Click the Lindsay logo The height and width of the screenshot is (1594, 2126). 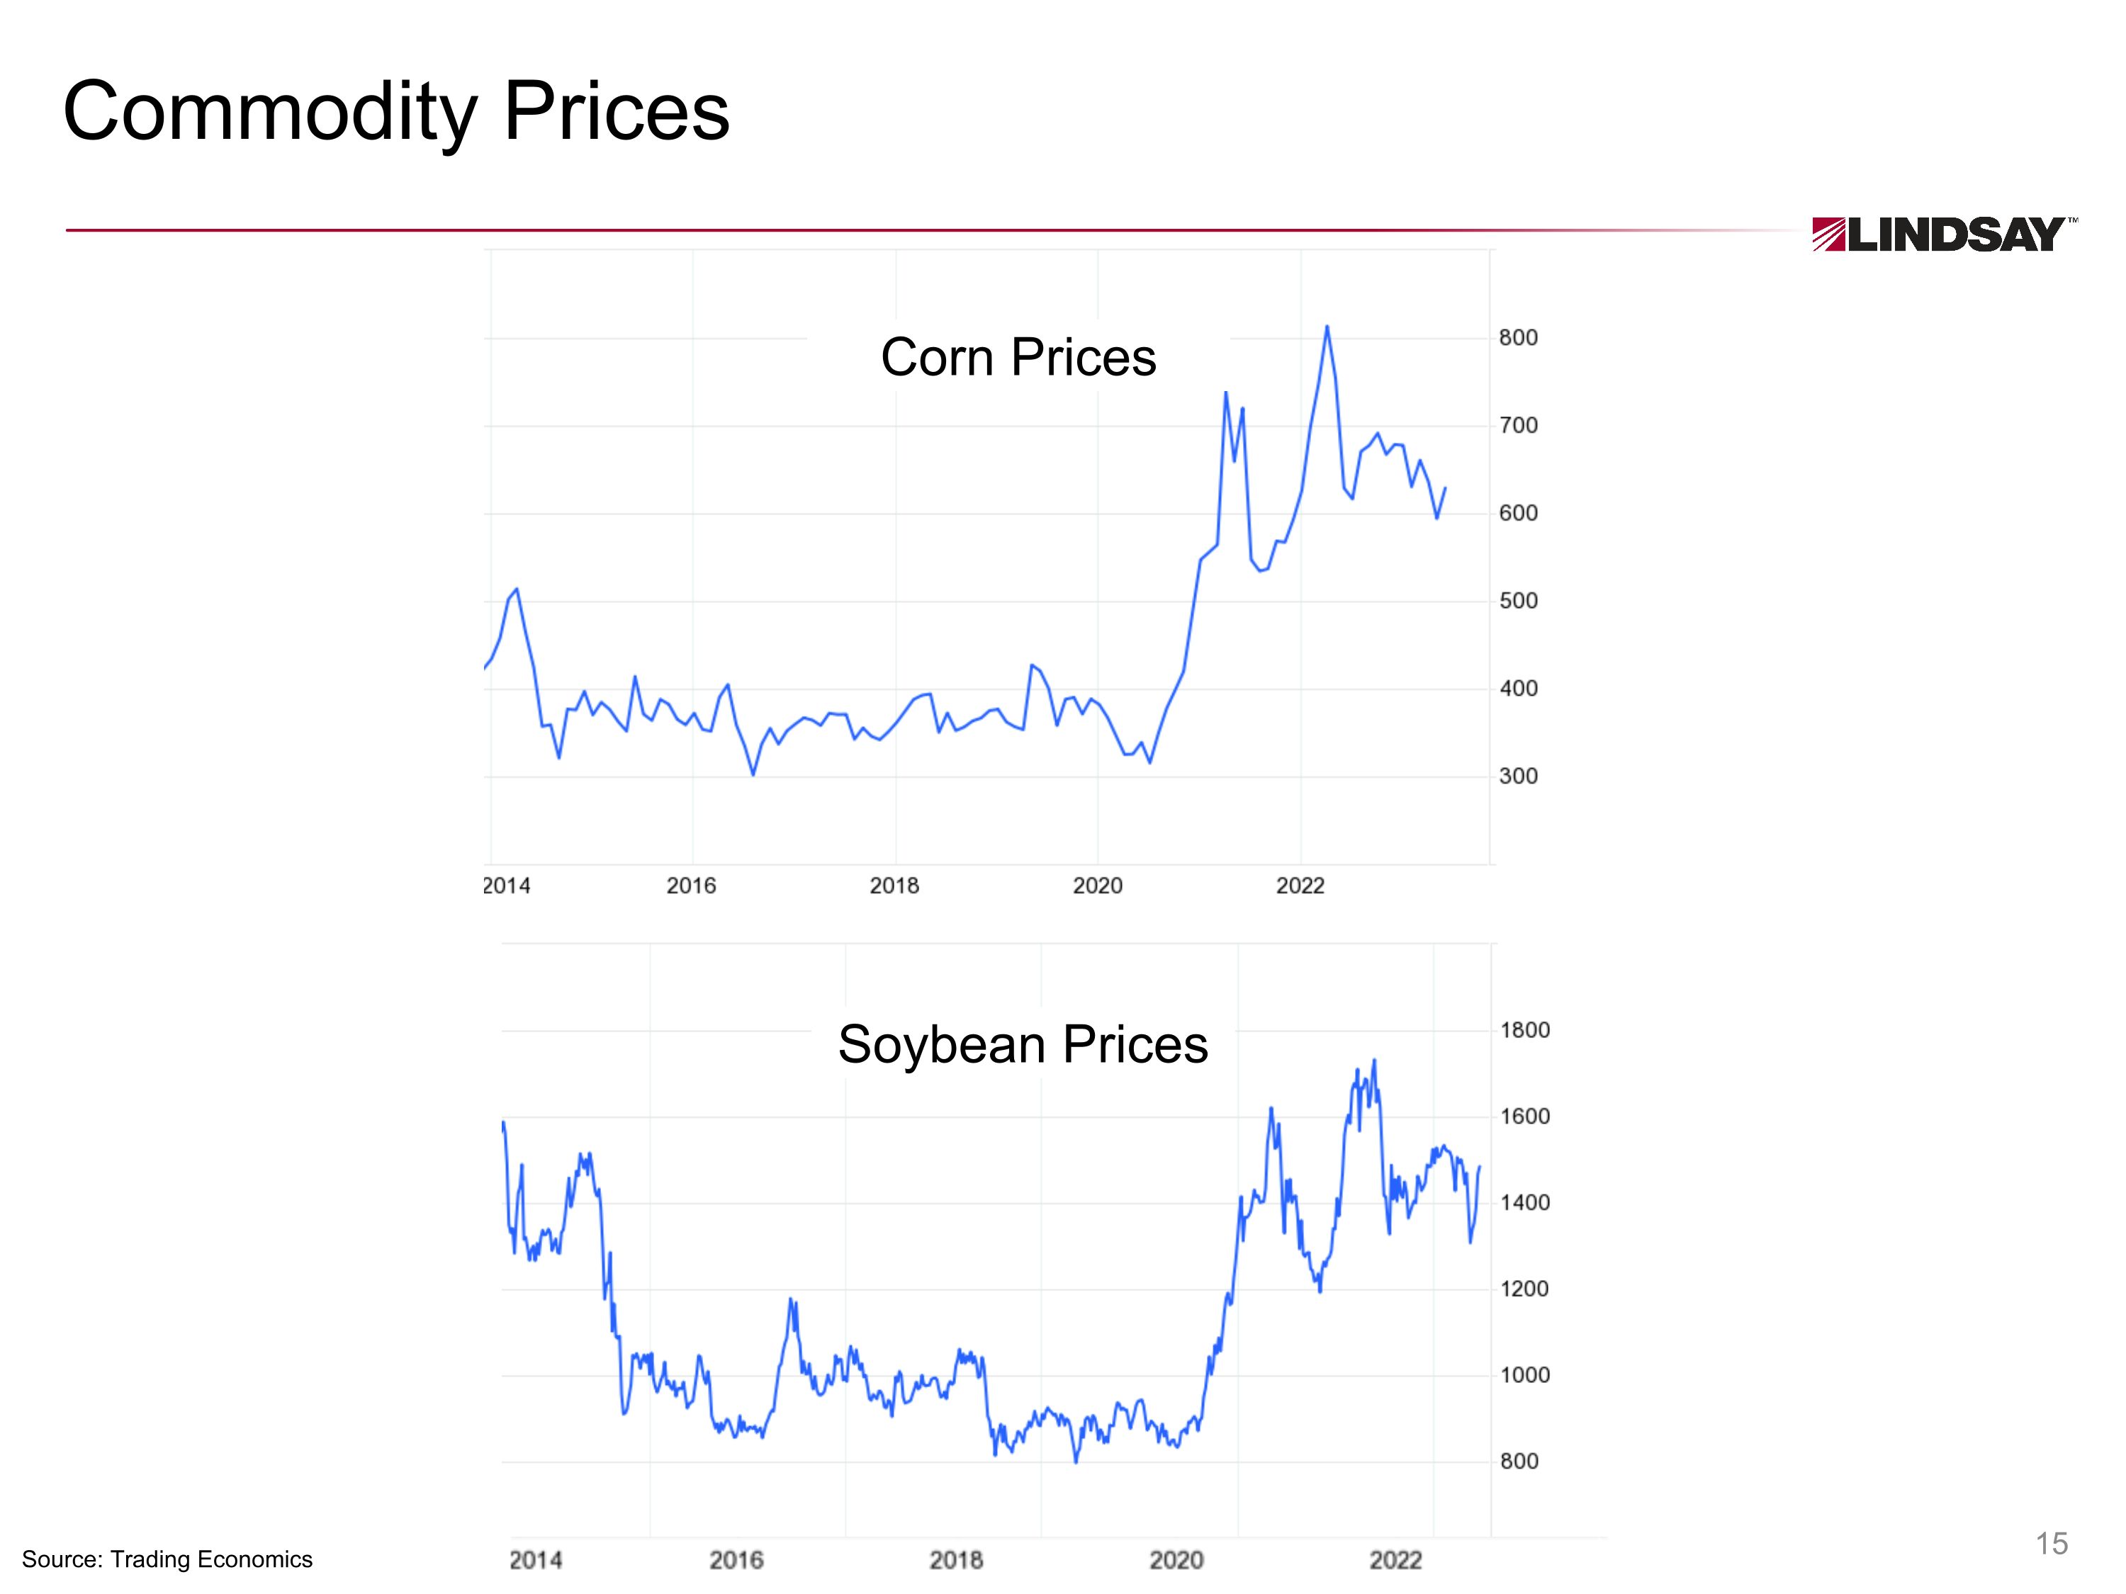tap(1942, 234)
